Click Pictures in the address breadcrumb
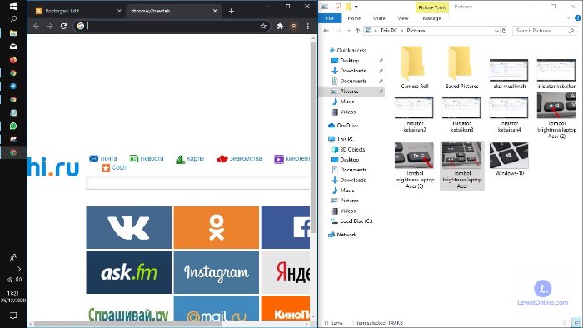 416,31
